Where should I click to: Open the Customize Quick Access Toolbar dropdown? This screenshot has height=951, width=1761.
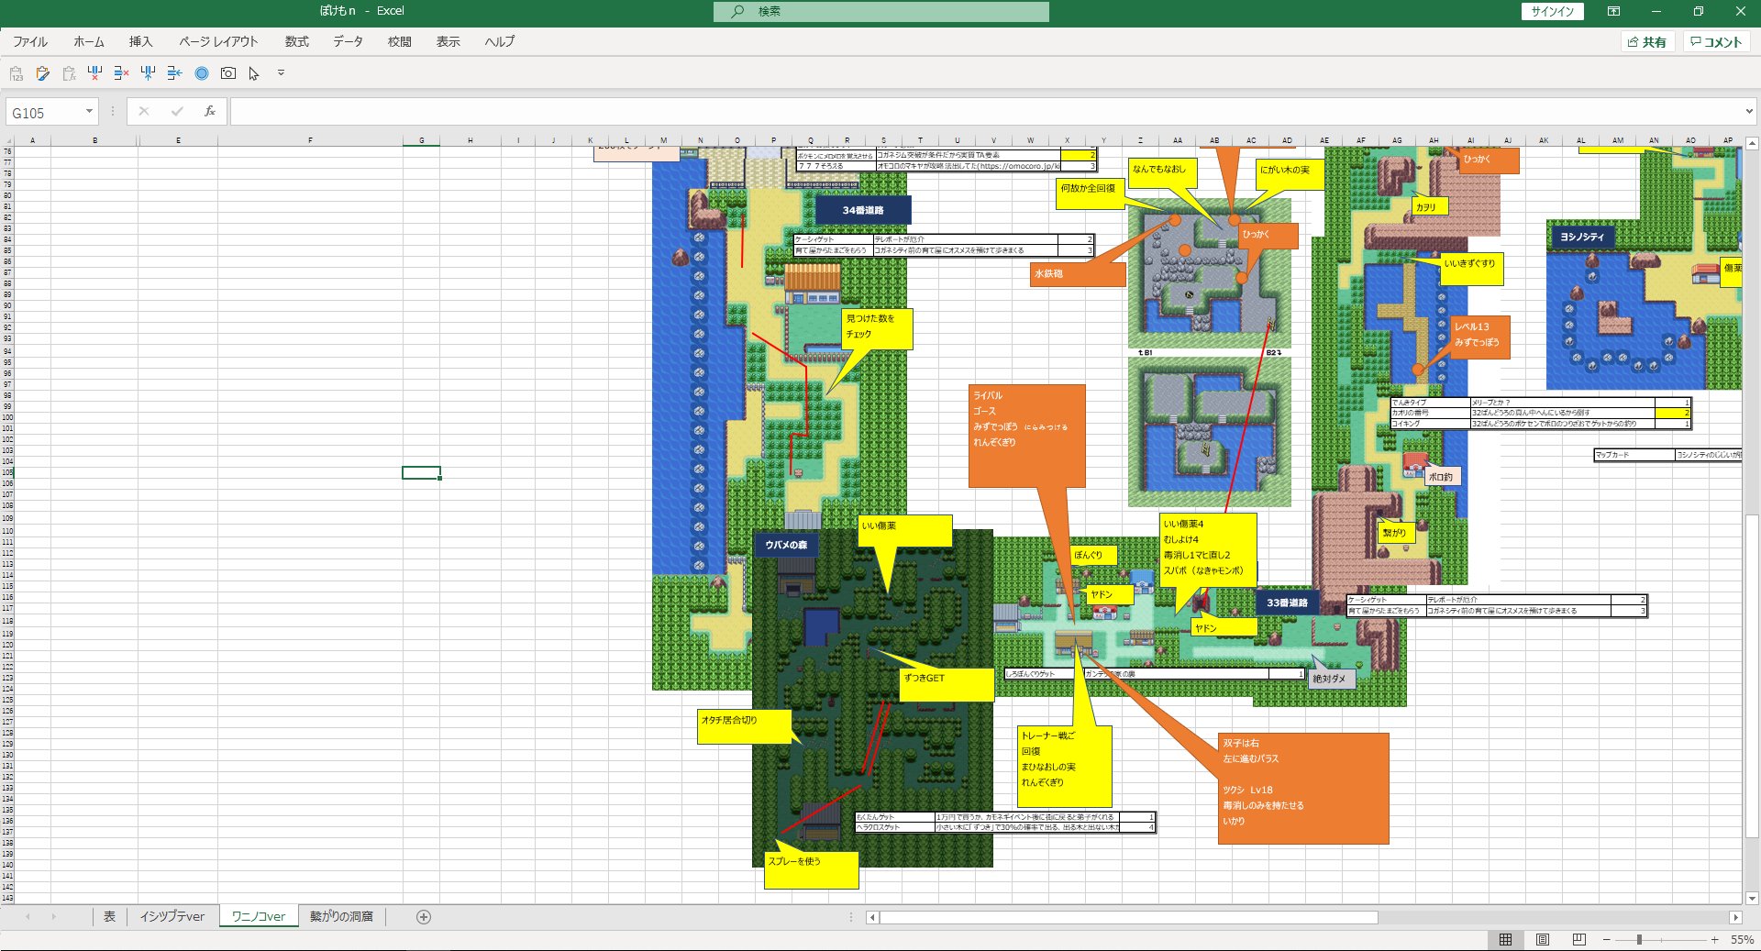pos(281,73)
